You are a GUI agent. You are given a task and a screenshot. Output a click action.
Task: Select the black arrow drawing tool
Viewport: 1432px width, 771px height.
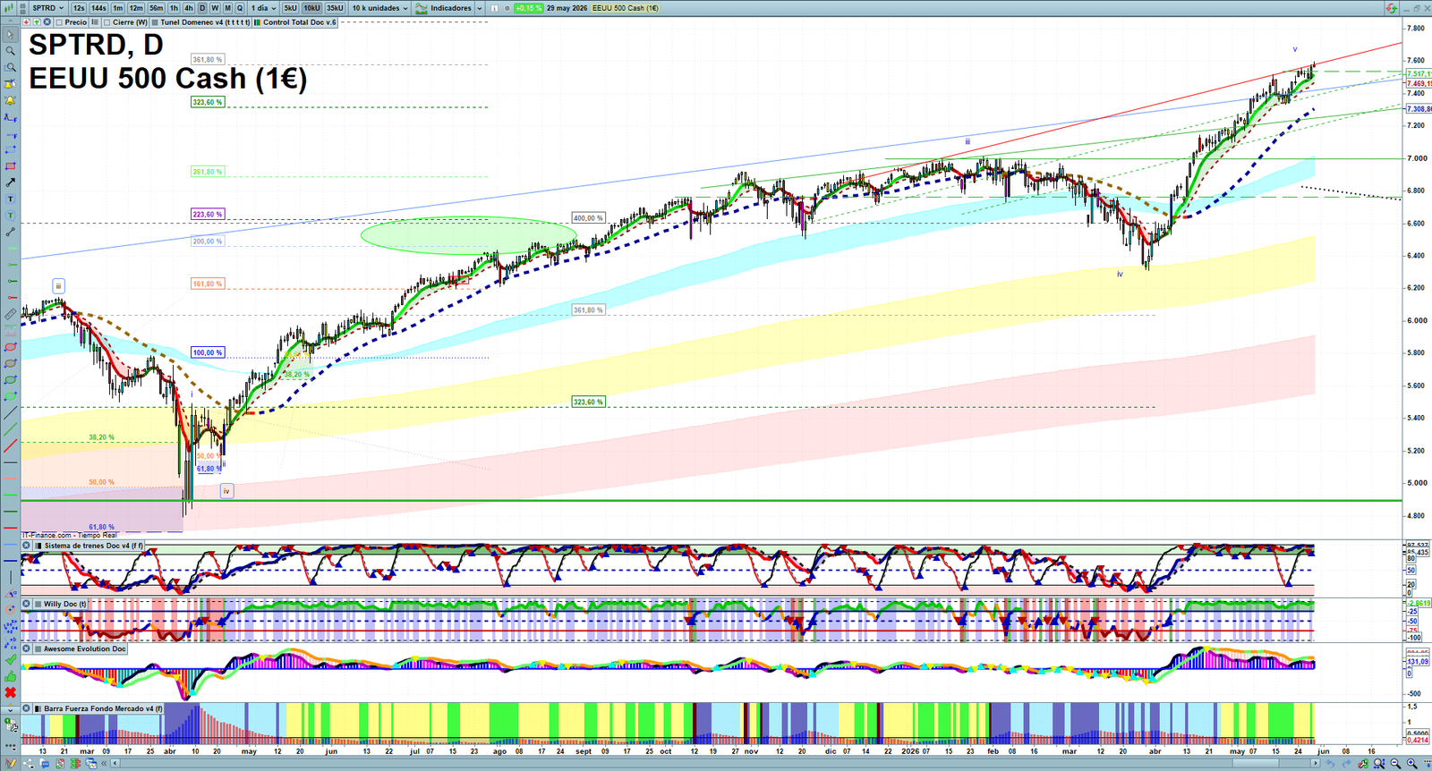click(x=11, y=182)
